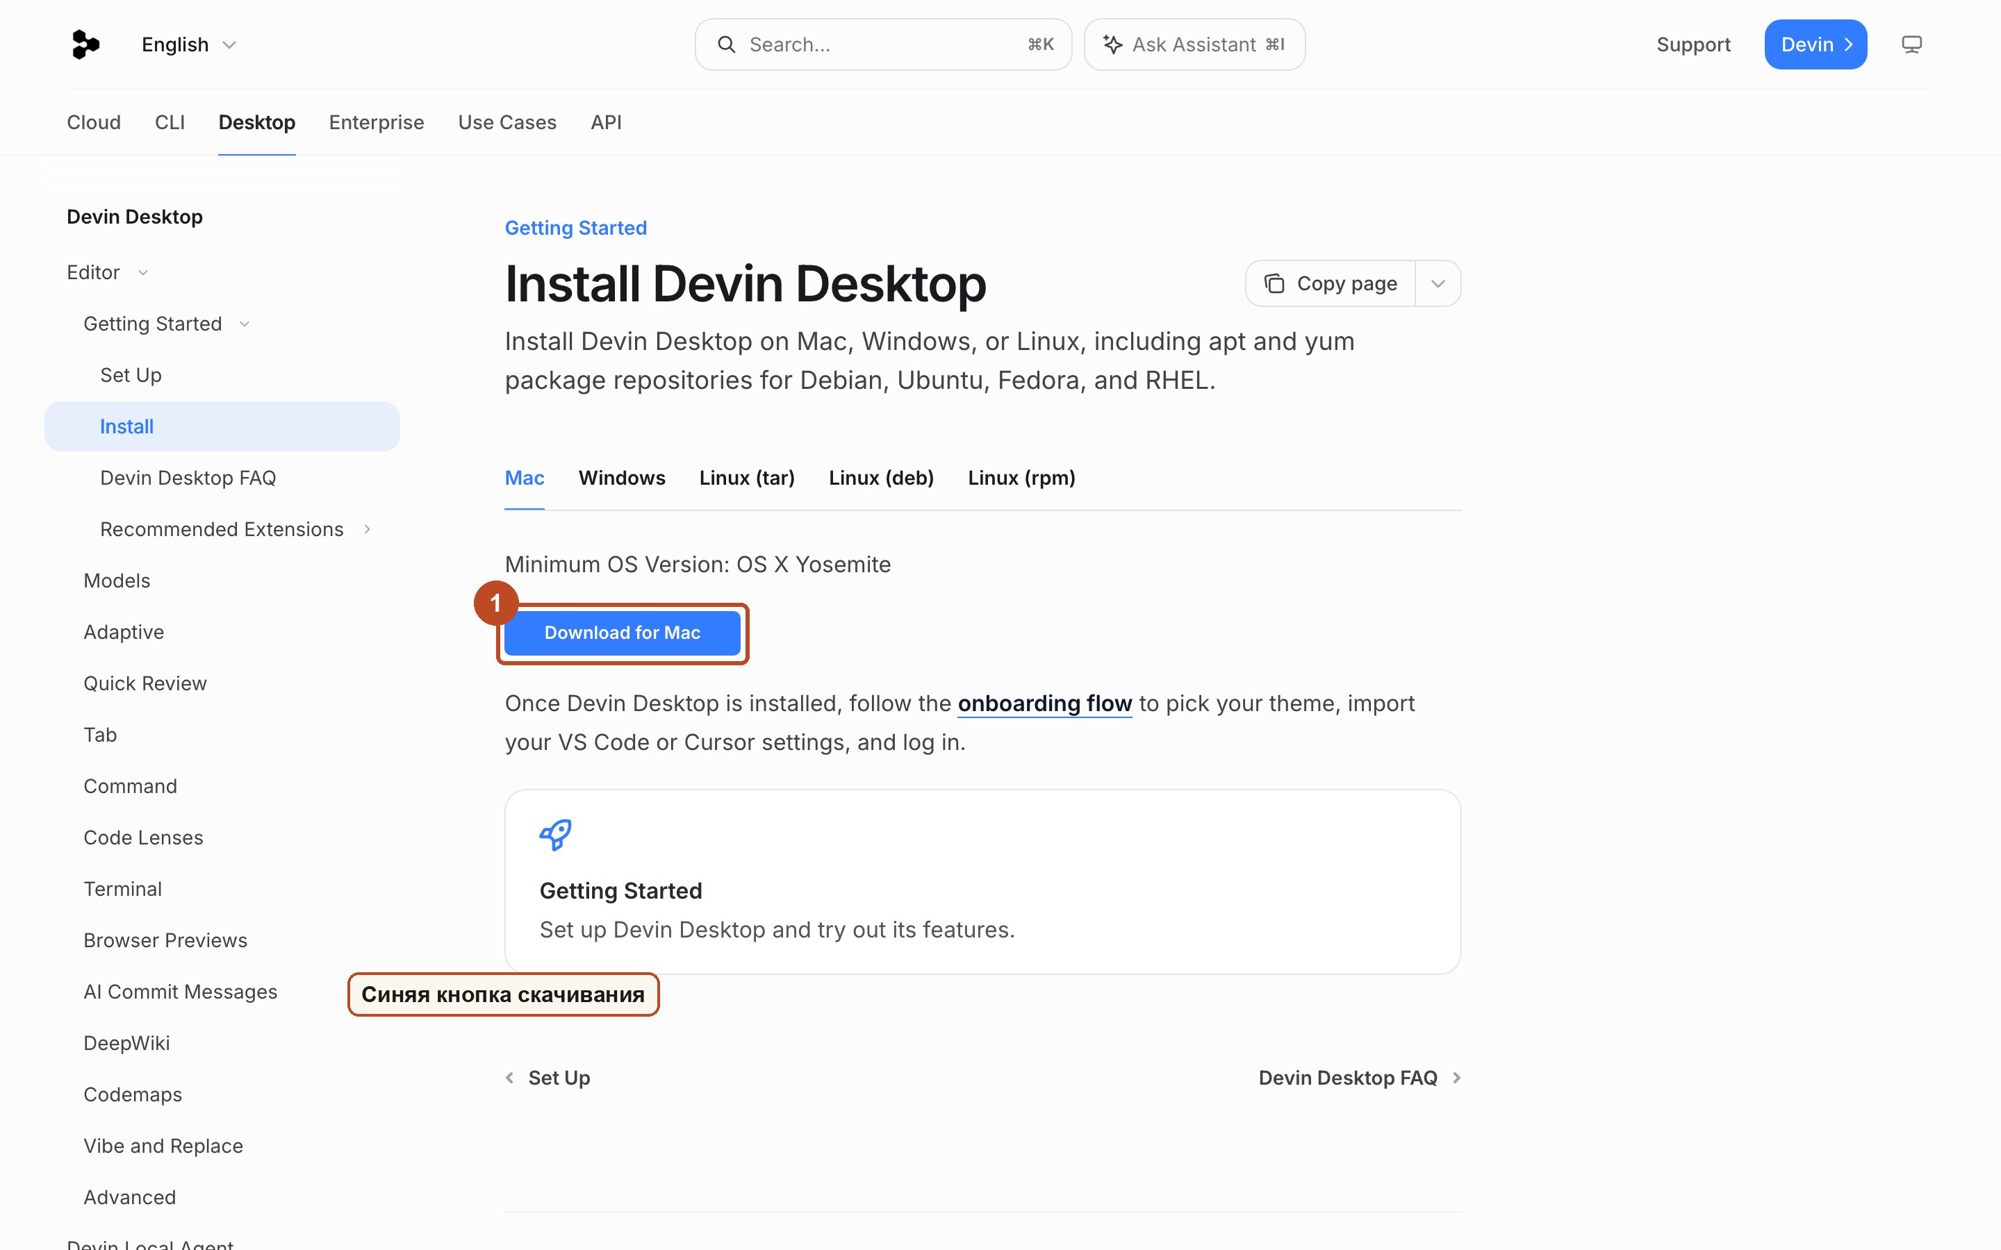
Task: Open the Getting Started card
Action: point(982,881)
